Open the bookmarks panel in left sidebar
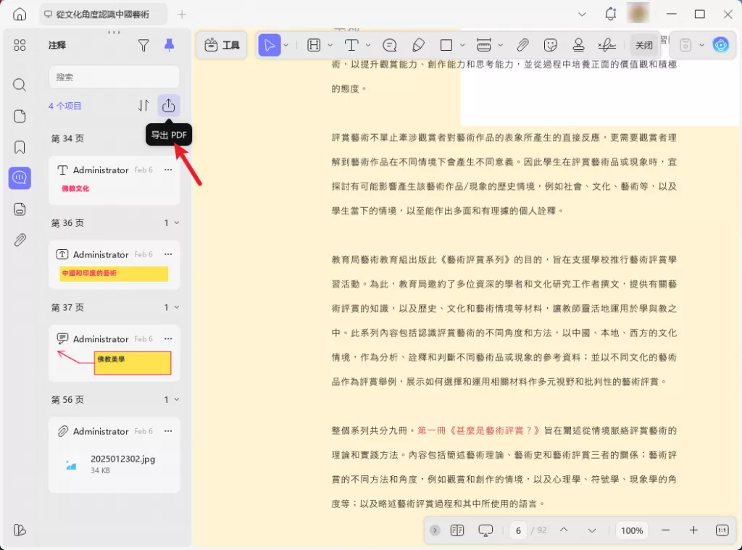The width and height of the screenshot is (742, 550). (20, 147)
